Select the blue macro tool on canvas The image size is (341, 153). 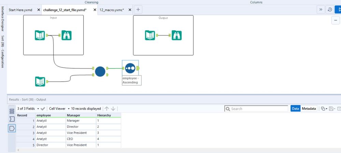click(100, 71)
